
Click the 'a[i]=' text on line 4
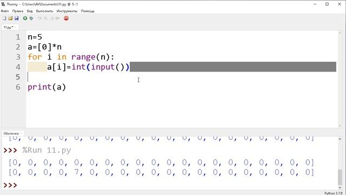click(59, 67)
